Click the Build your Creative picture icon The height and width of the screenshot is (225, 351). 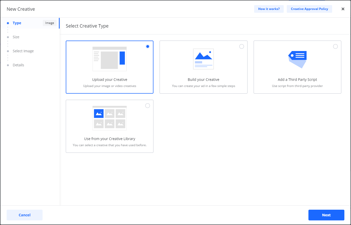pyautogui.click(x=203, y=59)
